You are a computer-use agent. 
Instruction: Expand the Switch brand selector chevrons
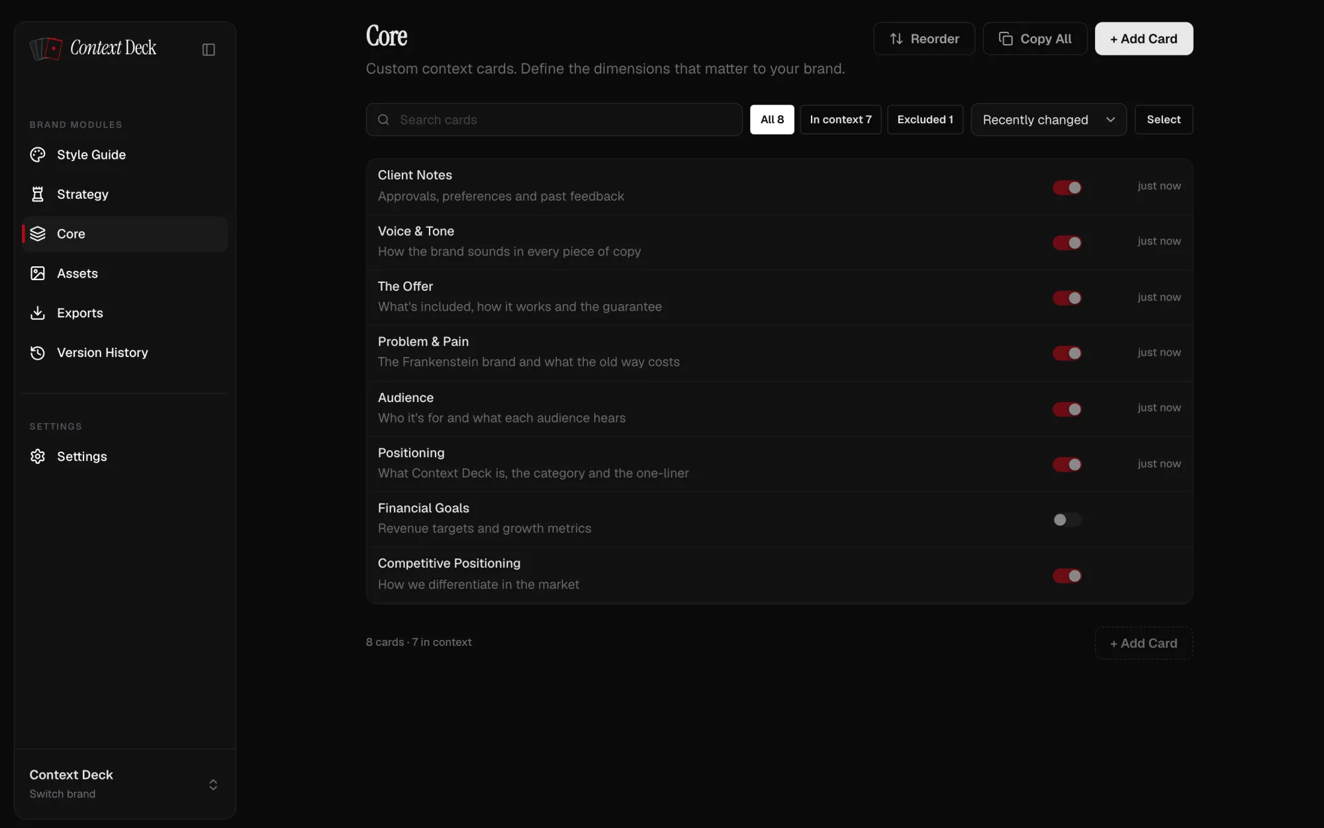(x=213, y=784)
